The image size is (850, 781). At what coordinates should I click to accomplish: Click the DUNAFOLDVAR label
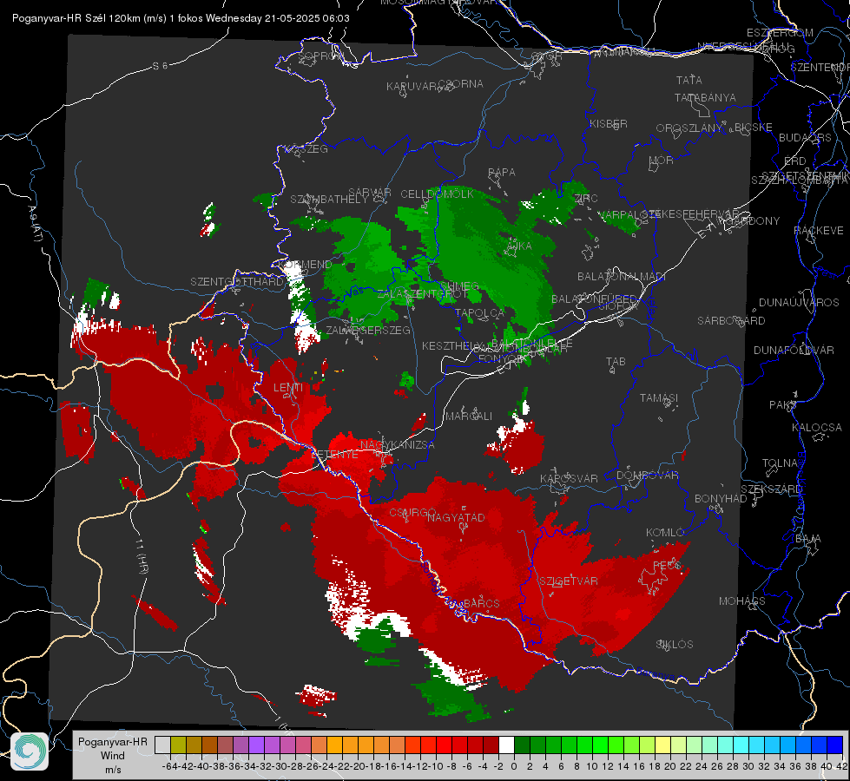pos(794,350)
